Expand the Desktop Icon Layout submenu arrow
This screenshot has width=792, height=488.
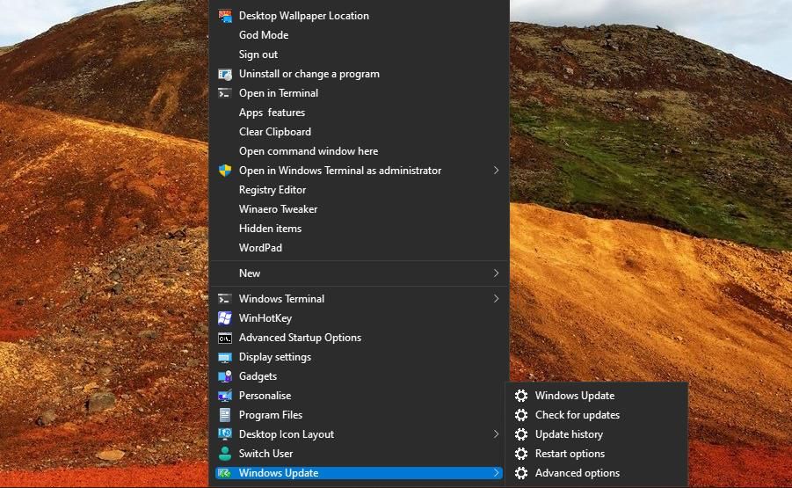coord(496,434)
